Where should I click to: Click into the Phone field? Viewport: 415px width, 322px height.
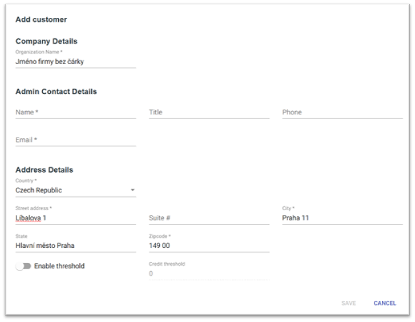(342, 112)
